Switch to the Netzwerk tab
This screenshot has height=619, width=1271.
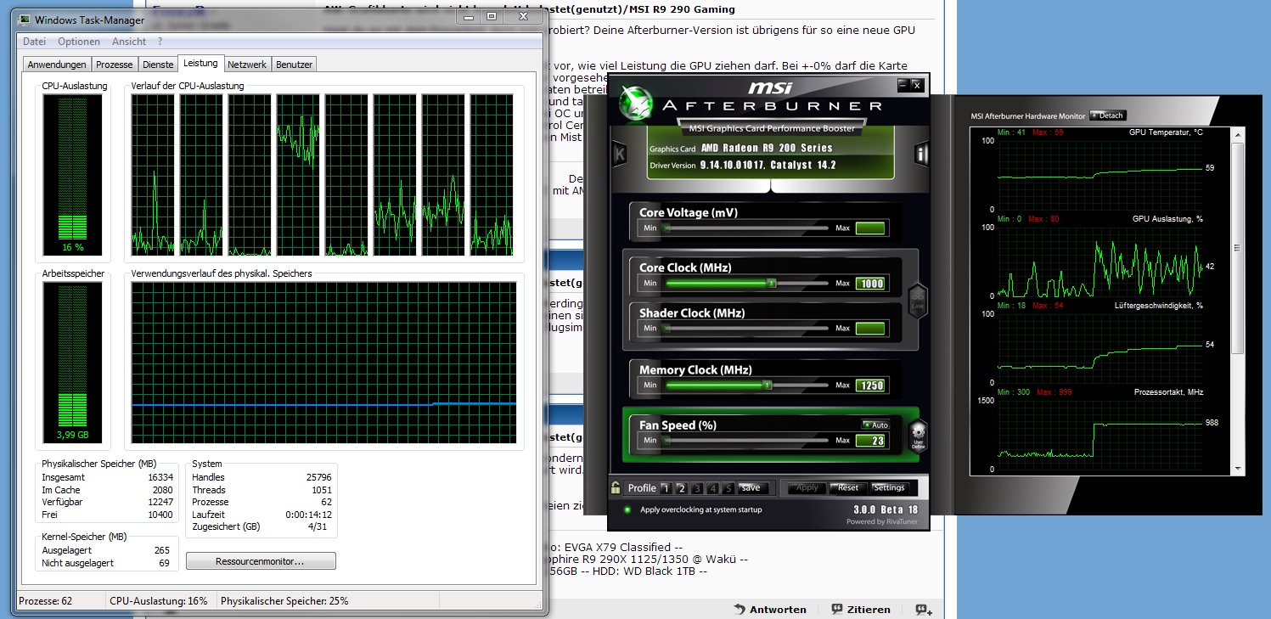[247, 65]
